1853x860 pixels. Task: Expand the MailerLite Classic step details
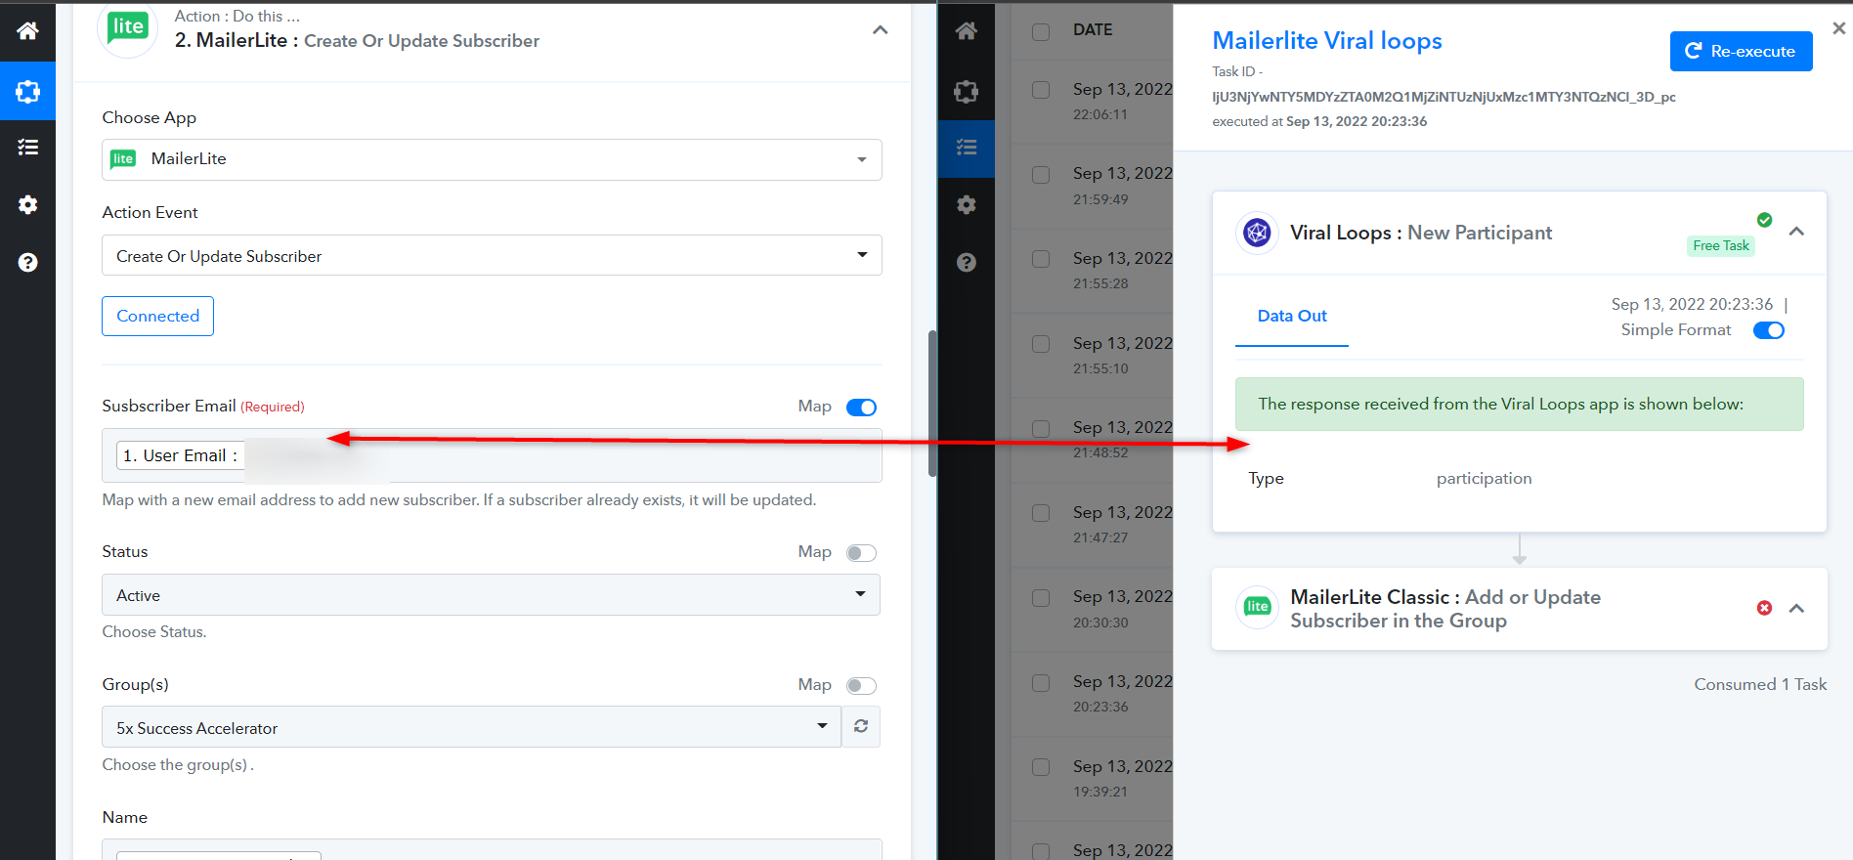click(x=1796, y=608)
